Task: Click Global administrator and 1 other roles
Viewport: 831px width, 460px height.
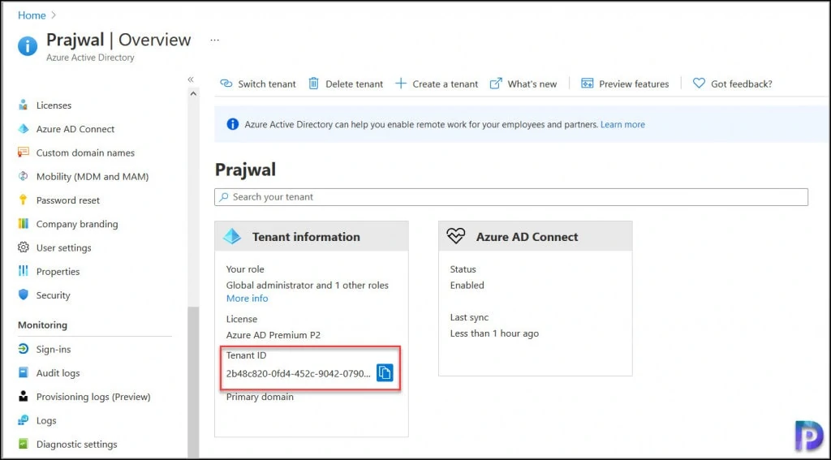Action: pos(308,285)
